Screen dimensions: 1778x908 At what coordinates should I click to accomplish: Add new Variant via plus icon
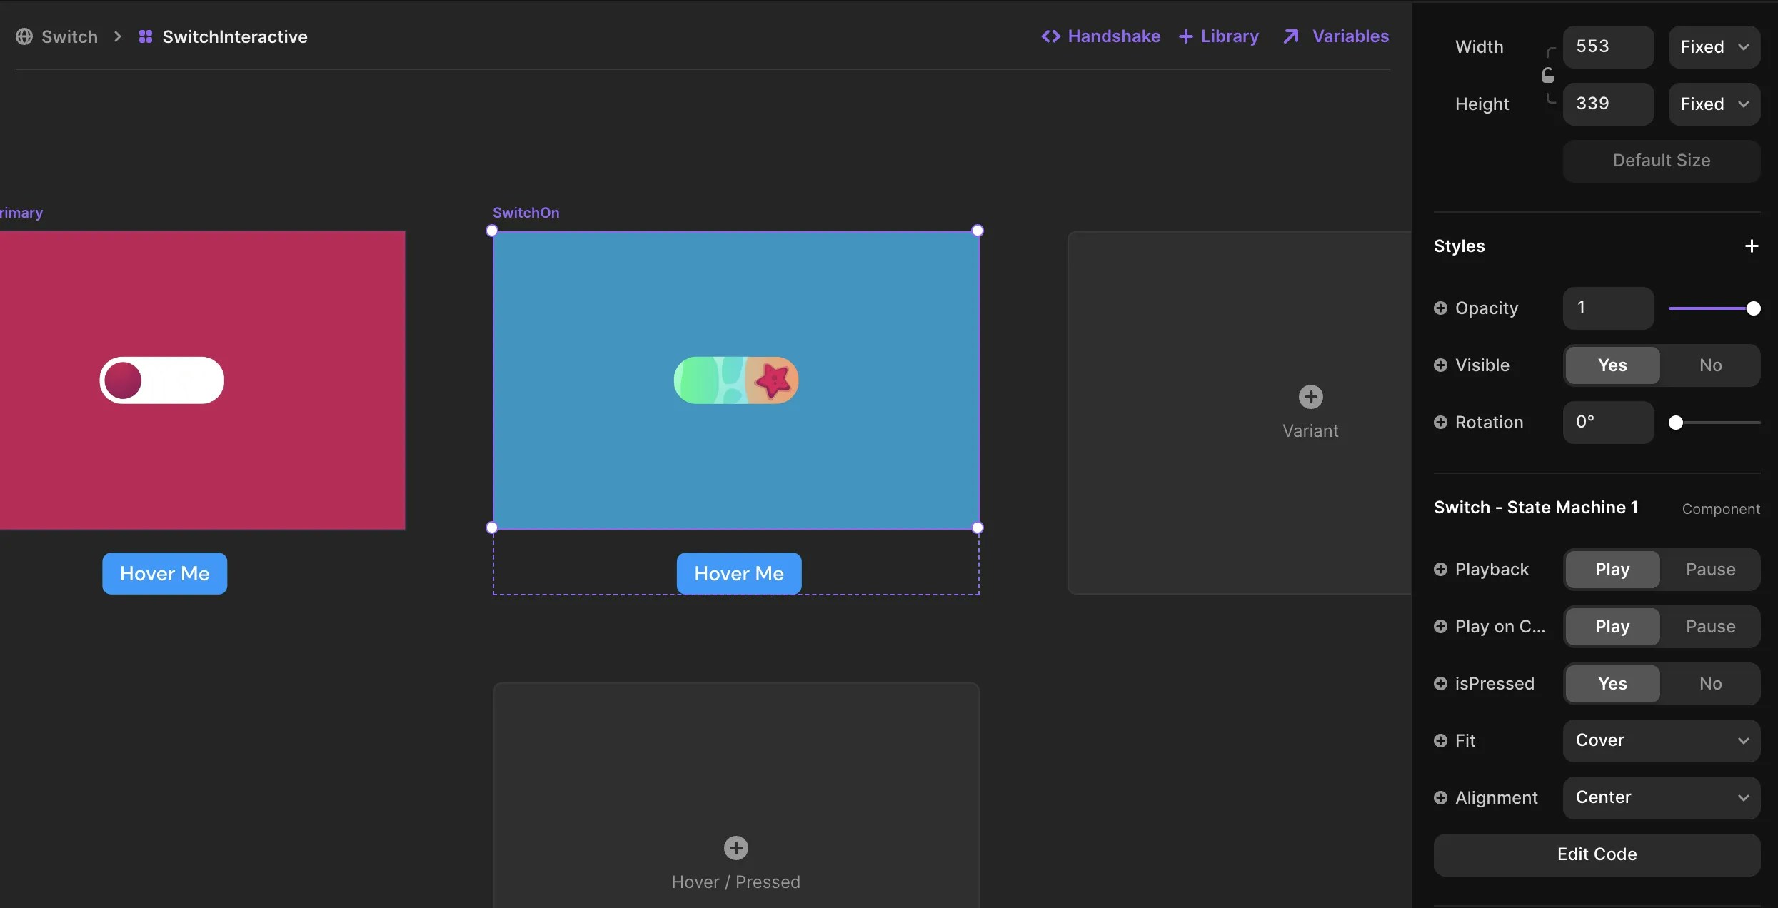[x=1310, y=397]
